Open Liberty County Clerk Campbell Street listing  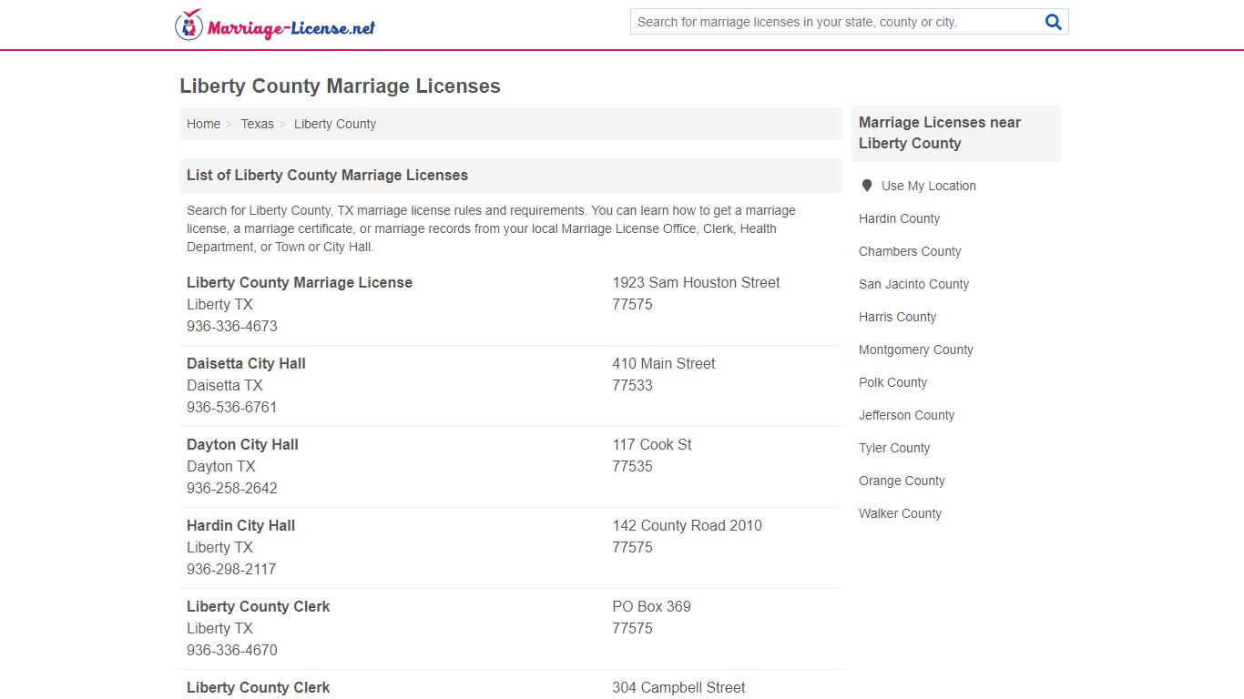[258, 687]
